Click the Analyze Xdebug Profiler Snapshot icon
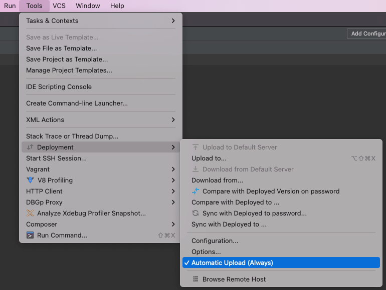This screenshot has height=290, width=386. (31, 213)
